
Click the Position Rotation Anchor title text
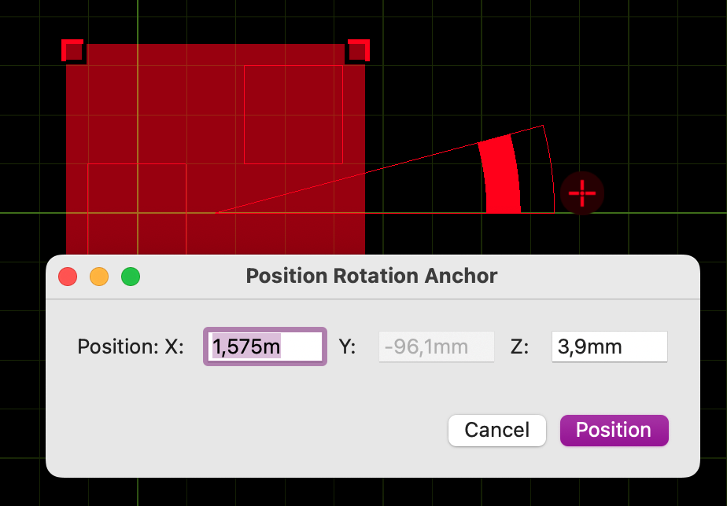[x=371, y=276]
